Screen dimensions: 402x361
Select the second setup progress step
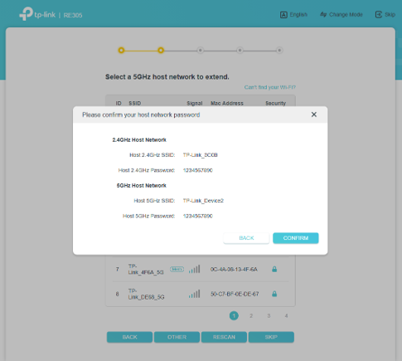(161, 51)
